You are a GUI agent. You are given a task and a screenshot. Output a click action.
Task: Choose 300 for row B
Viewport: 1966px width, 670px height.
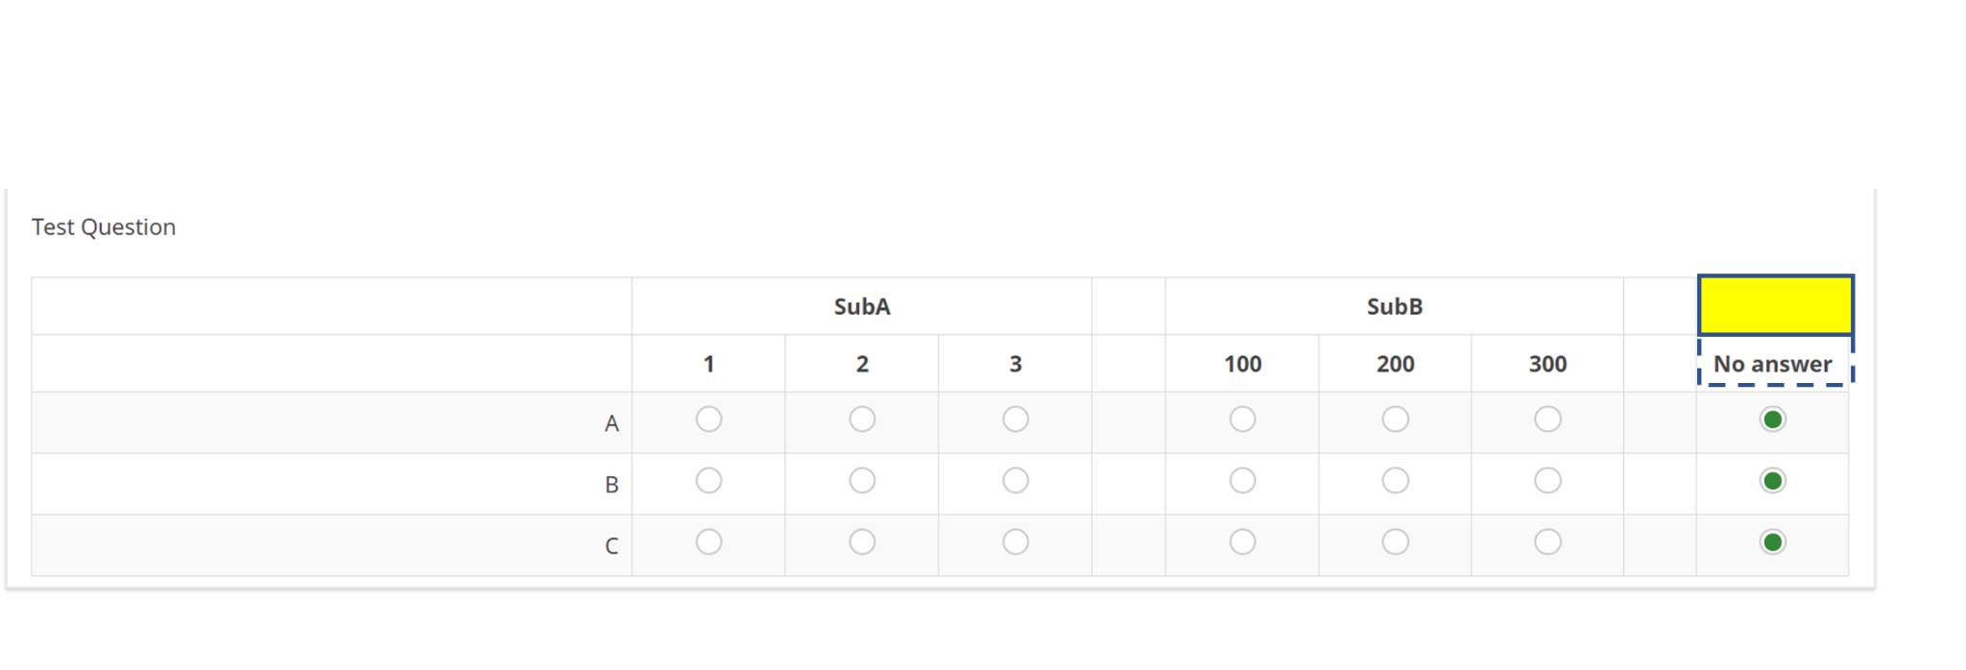(x=1547, y=481)
